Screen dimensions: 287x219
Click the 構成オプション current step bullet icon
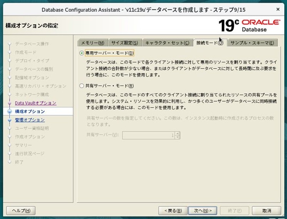[10, 111]
